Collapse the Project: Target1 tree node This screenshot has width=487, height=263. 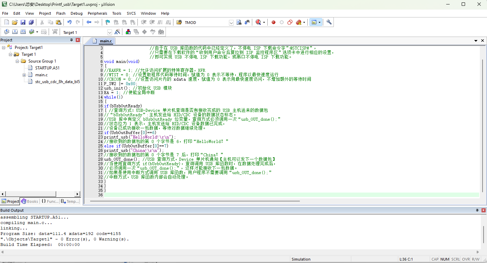(x=3, y=48)
